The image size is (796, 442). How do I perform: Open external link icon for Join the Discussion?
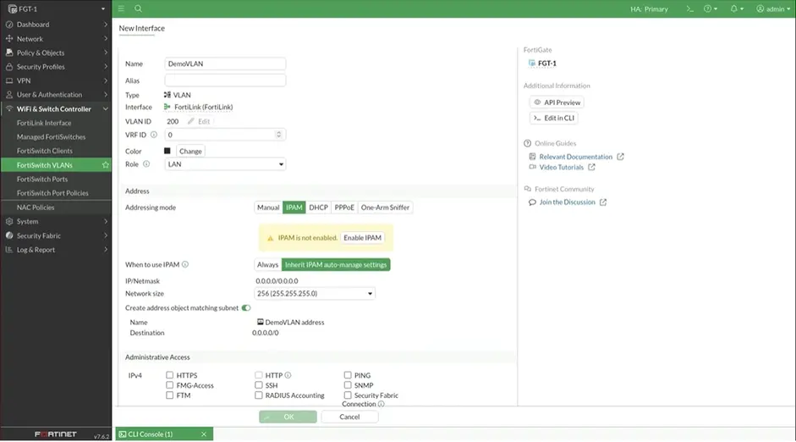point(603,202)
